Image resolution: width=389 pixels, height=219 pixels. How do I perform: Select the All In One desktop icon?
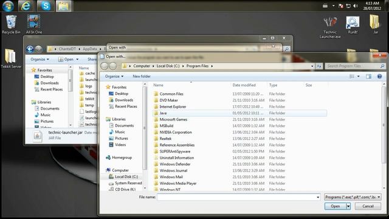[34, 24]
